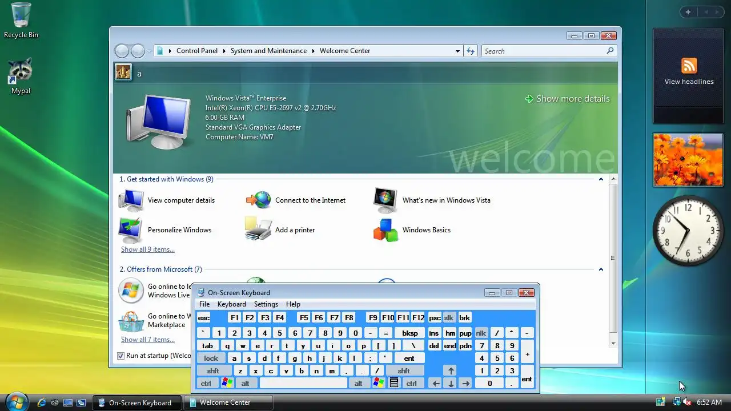Click the add gadget plus button on sidebar

coord(688,12)
